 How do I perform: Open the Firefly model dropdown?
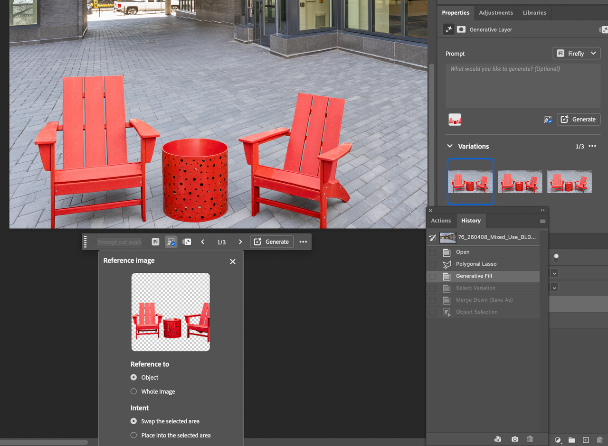[576, 53]
